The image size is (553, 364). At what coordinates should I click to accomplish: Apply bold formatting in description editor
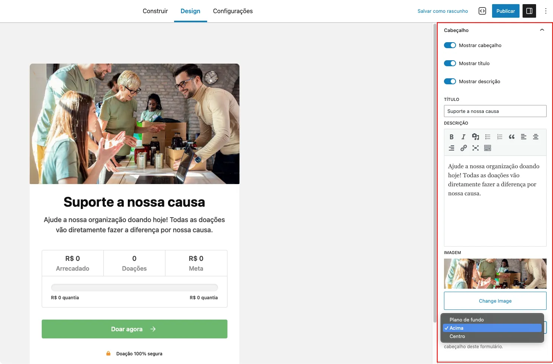click(451, 137)
